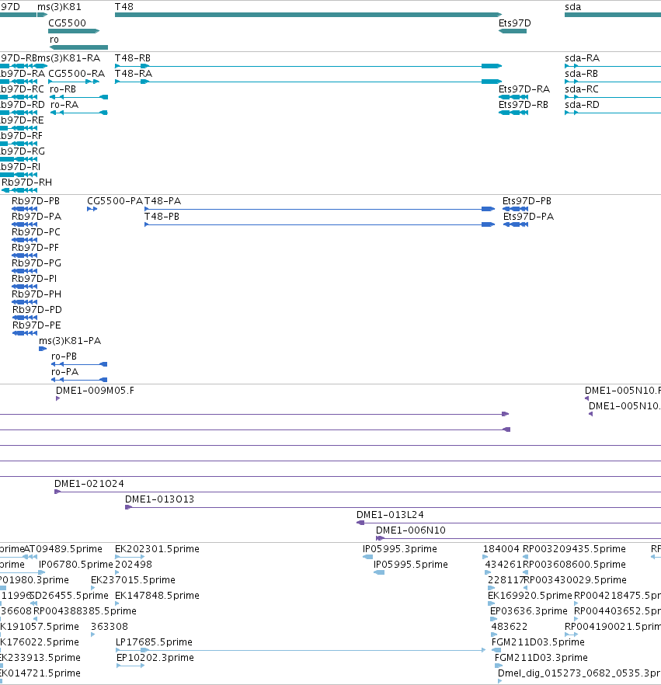Click EST RP003209435.5prime label
This screenshot has height=685, width=661.
point(574,548)
